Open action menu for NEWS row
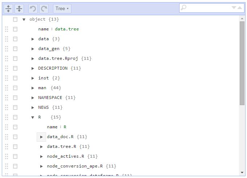 15,107
